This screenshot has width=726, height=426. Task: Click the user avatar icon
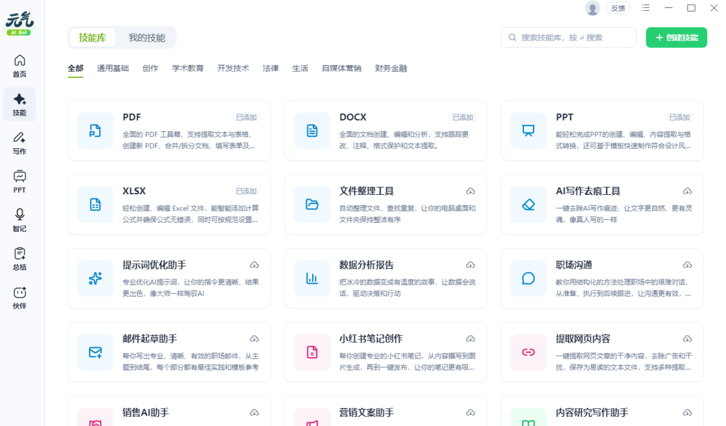[592, 8]
